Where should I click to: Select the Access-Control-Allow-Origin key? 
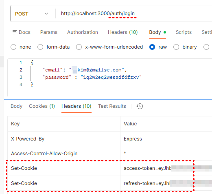click(x=44, y=154)
